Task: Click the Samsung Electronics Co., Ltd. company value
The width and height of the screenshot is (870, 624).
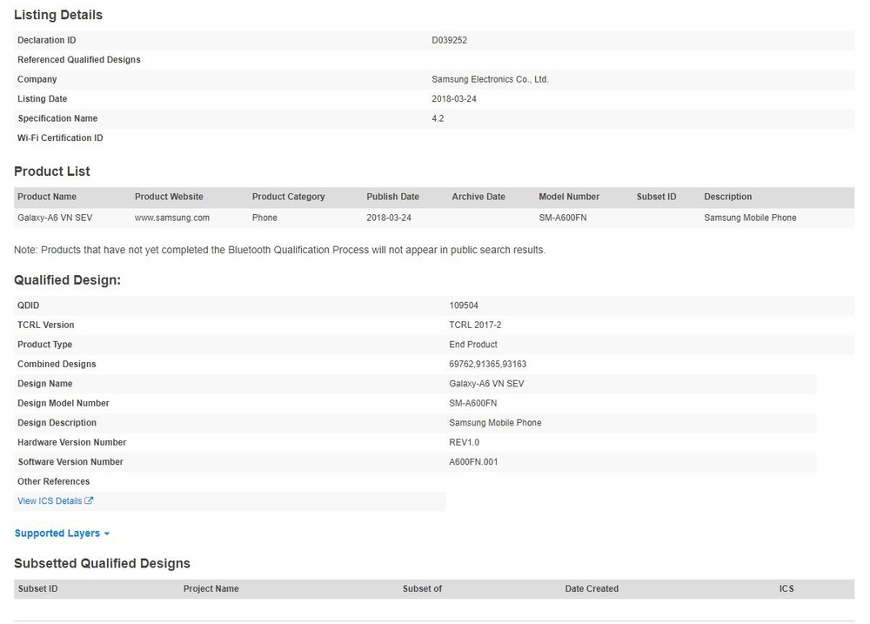Action: [490, 79]
